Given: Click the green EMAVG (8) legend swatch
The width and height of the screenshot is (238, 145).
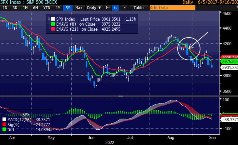Looking at the screenshot, I should point(53,24).
